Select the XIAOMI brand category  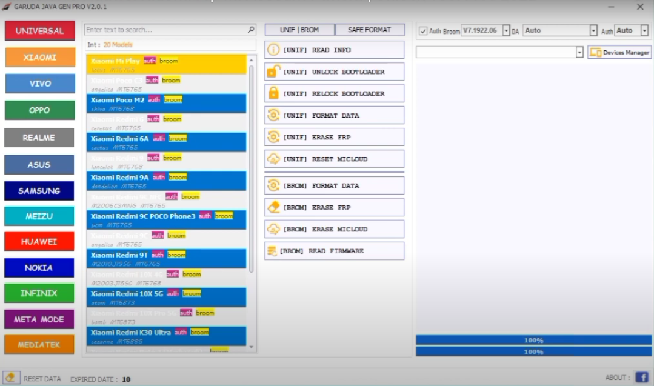40,57
